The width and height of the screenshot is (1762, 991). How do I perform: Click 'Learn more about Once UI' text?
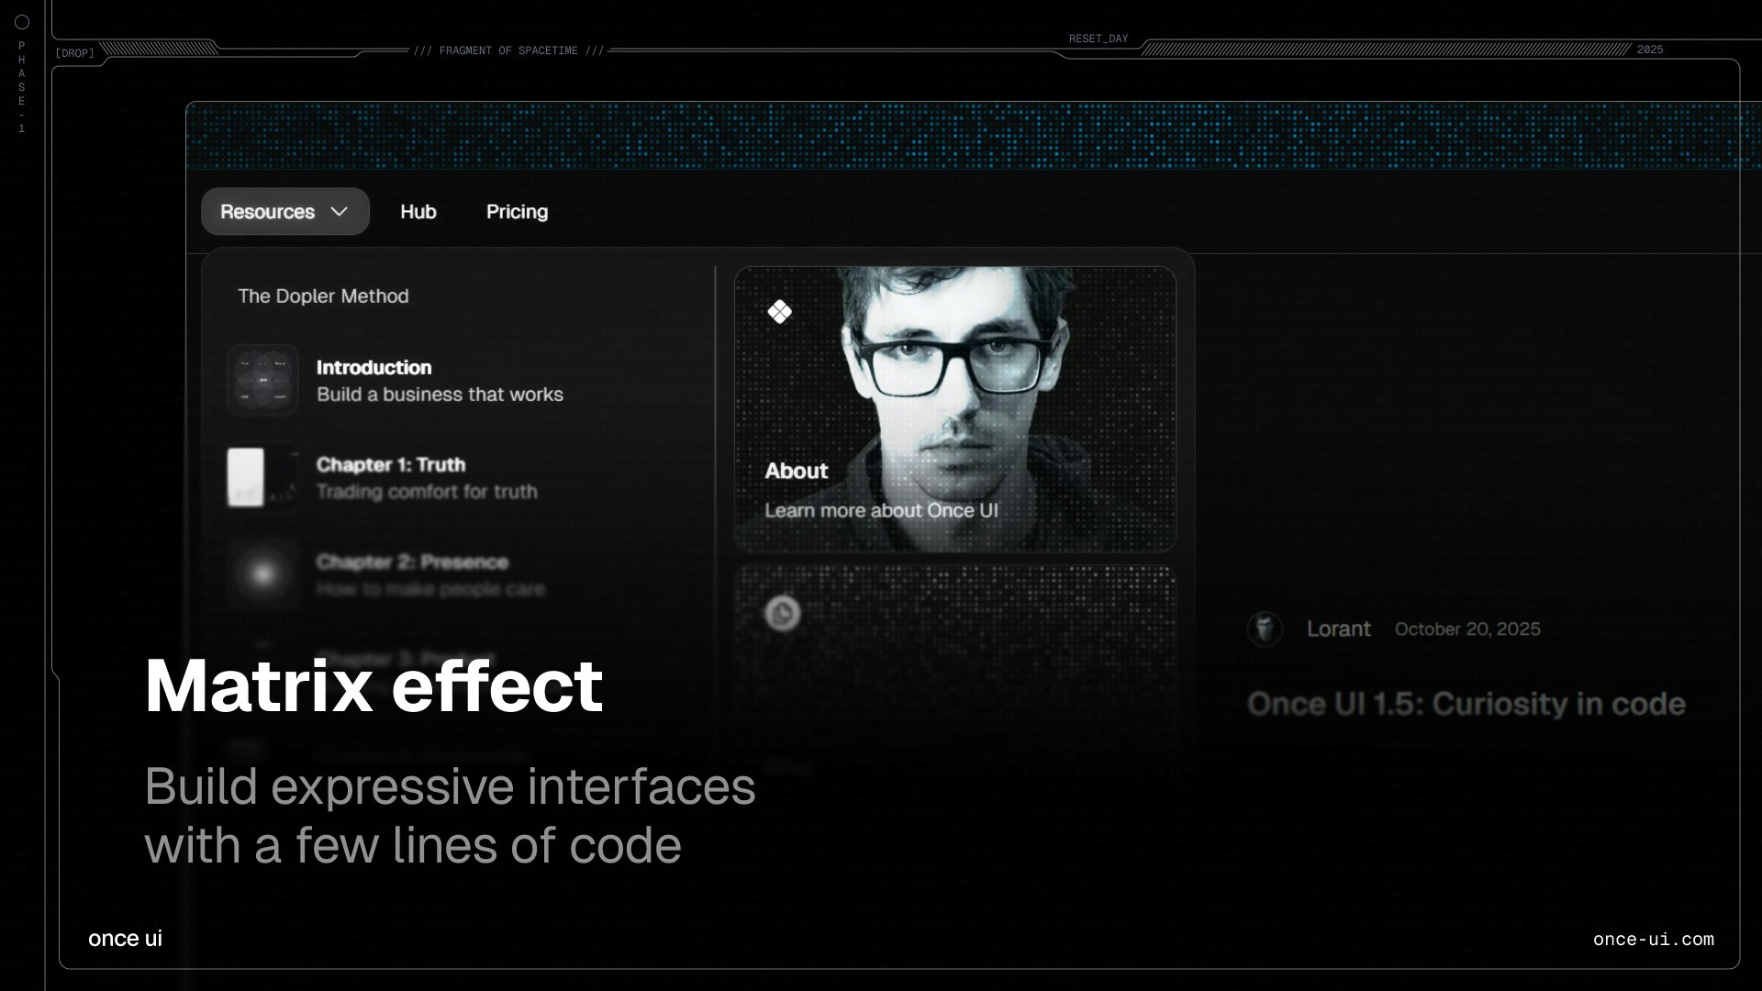pyautogui.click(x=881, y=510)
